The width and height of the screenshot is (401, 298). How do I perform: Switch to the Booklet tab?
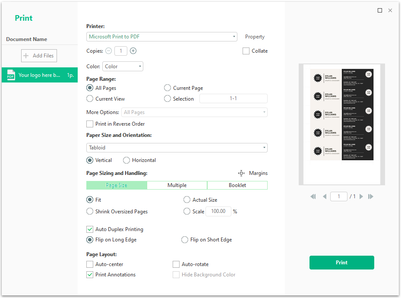click(x=237, y=185)
